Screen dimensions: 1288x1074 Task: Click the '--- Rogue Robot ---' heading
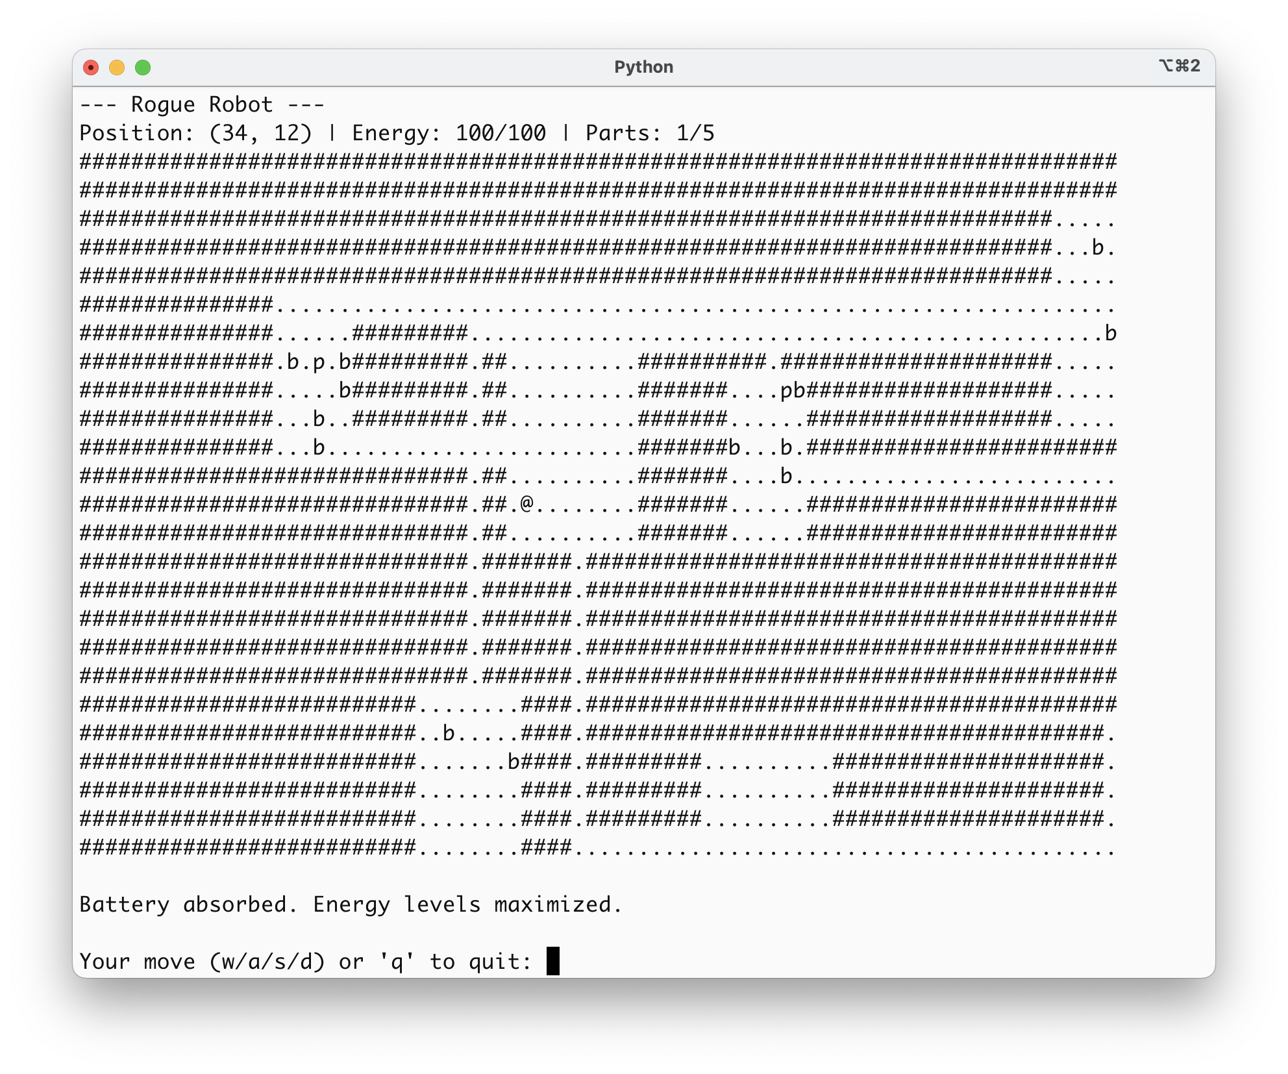point(202,105)
